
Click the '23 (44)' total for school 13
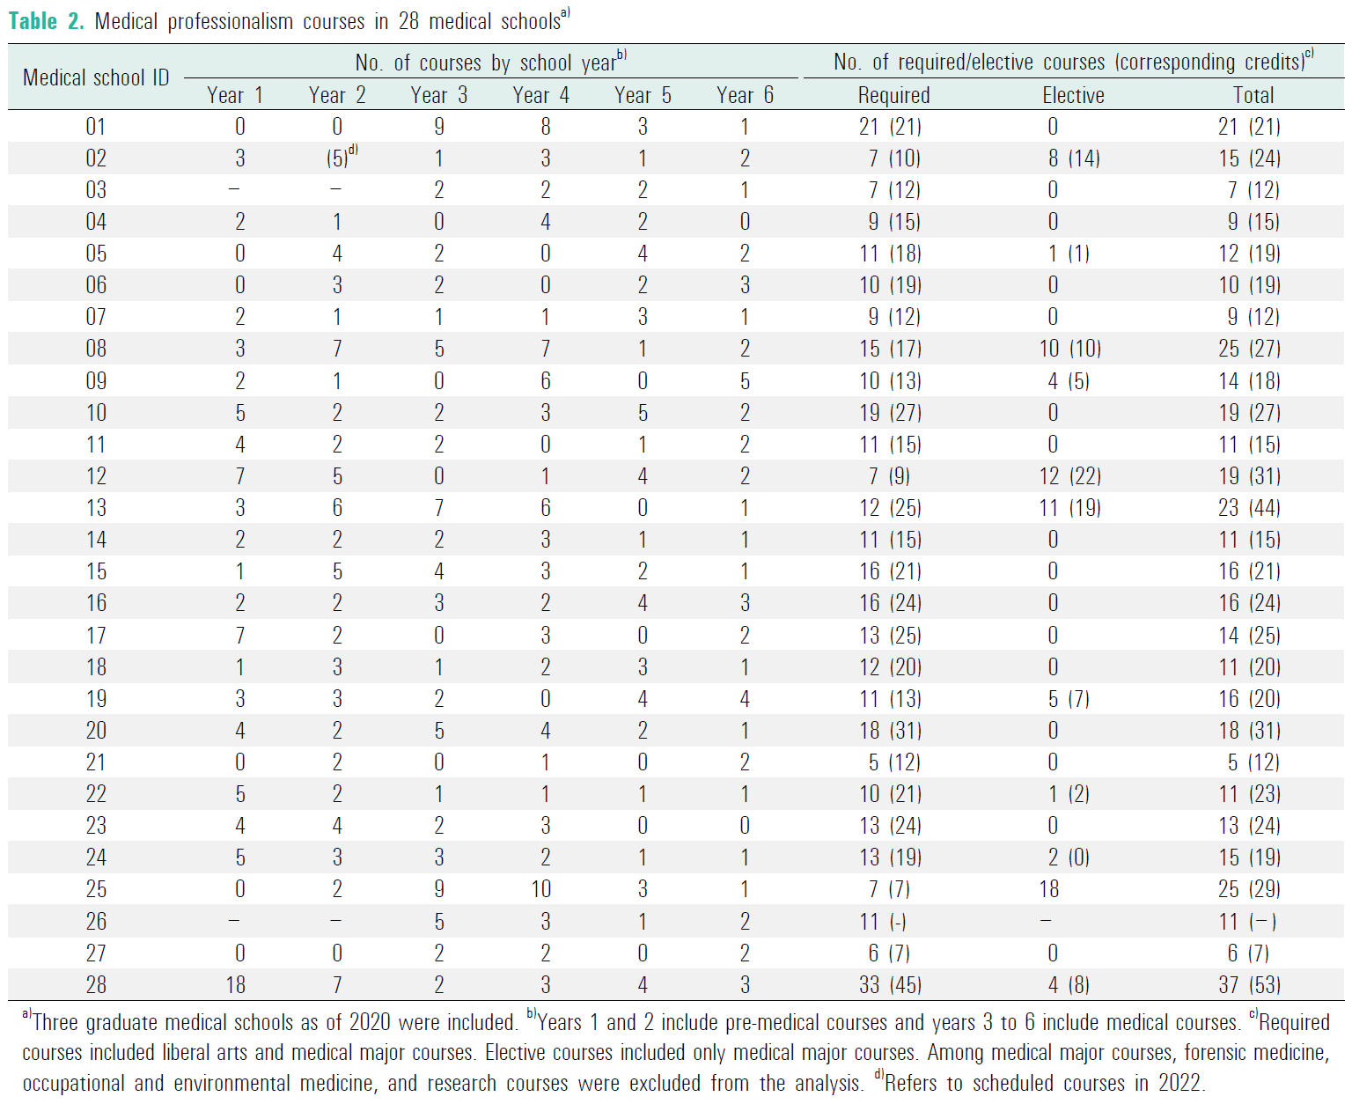pyautogui.click(x=1250, y=508)
